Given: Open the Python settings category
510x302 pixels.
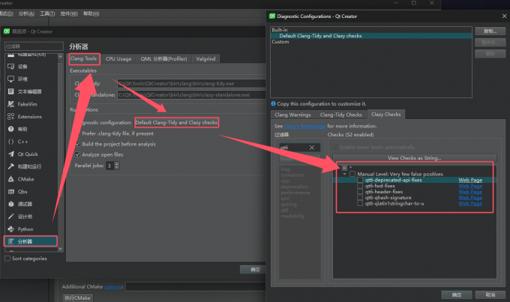Looking at the screenshot, I should point(26,229).
